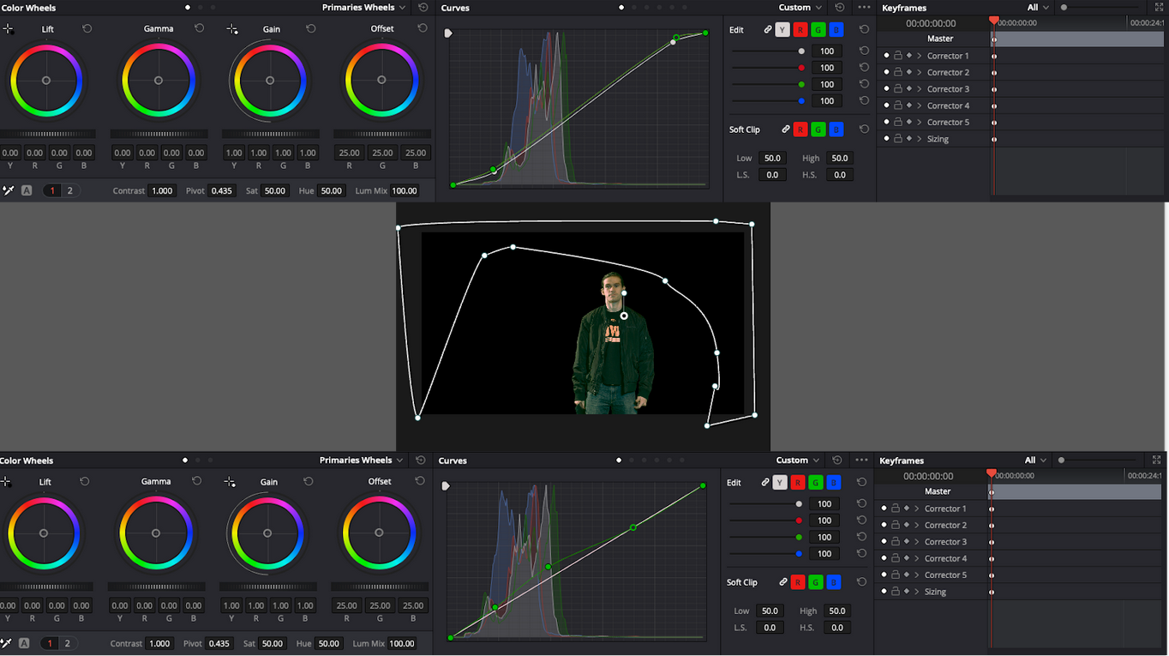The width and height of the screenshot is (1169, 656).
Task: Click lower green intensity slider handle
Action: [799, 538]
